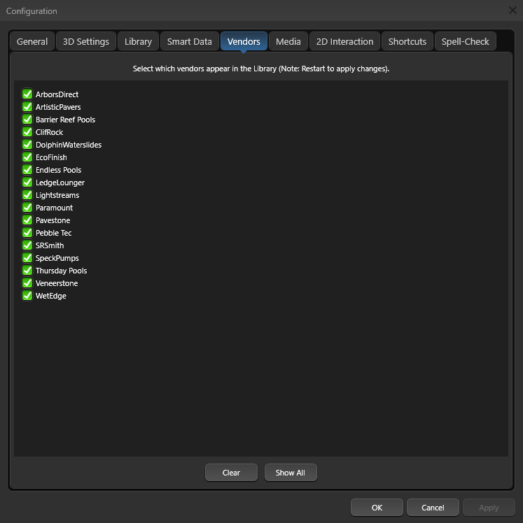This screenshot has height=523, width=523.
Task: Toggle the Lightstreams vendor checkbox
Action: point(27,195)
